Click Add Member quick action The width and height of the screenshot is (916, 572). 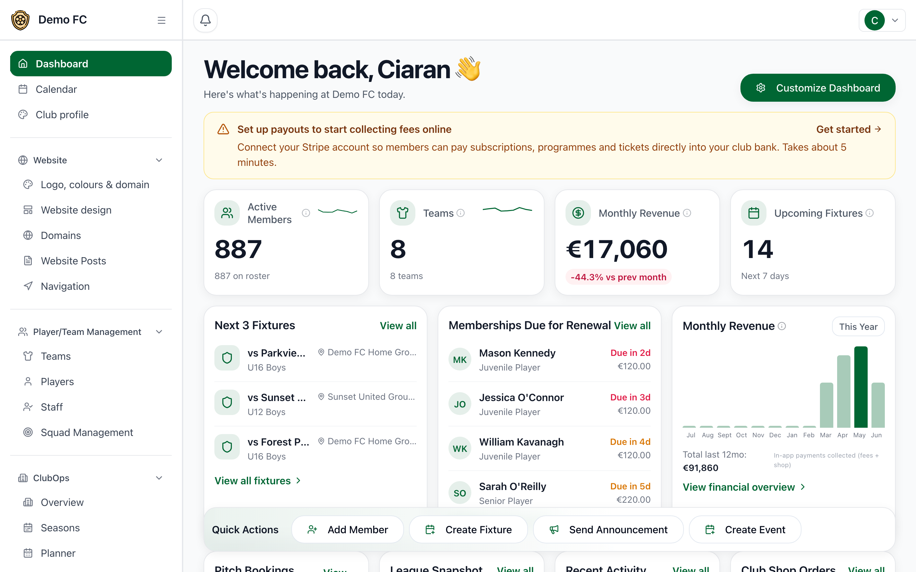point(347,530)
